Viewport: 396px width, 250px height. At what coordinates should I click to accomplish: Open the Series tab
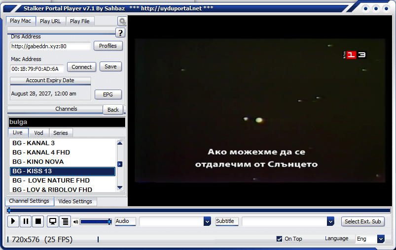(61, 133)
